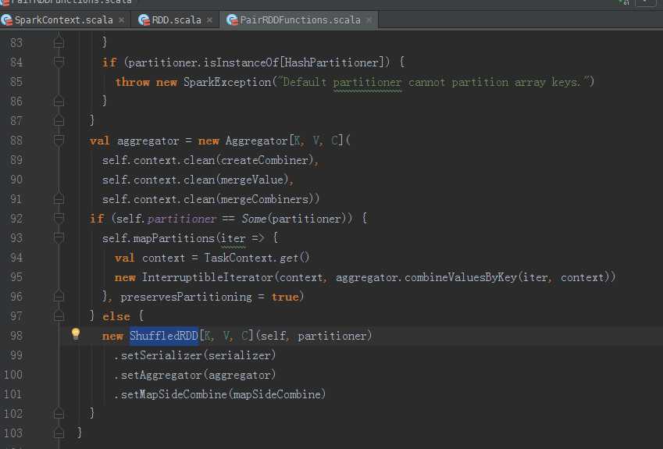Click mergeCombiners argument on line 91
Screen dimensions: 663x449
264,199
